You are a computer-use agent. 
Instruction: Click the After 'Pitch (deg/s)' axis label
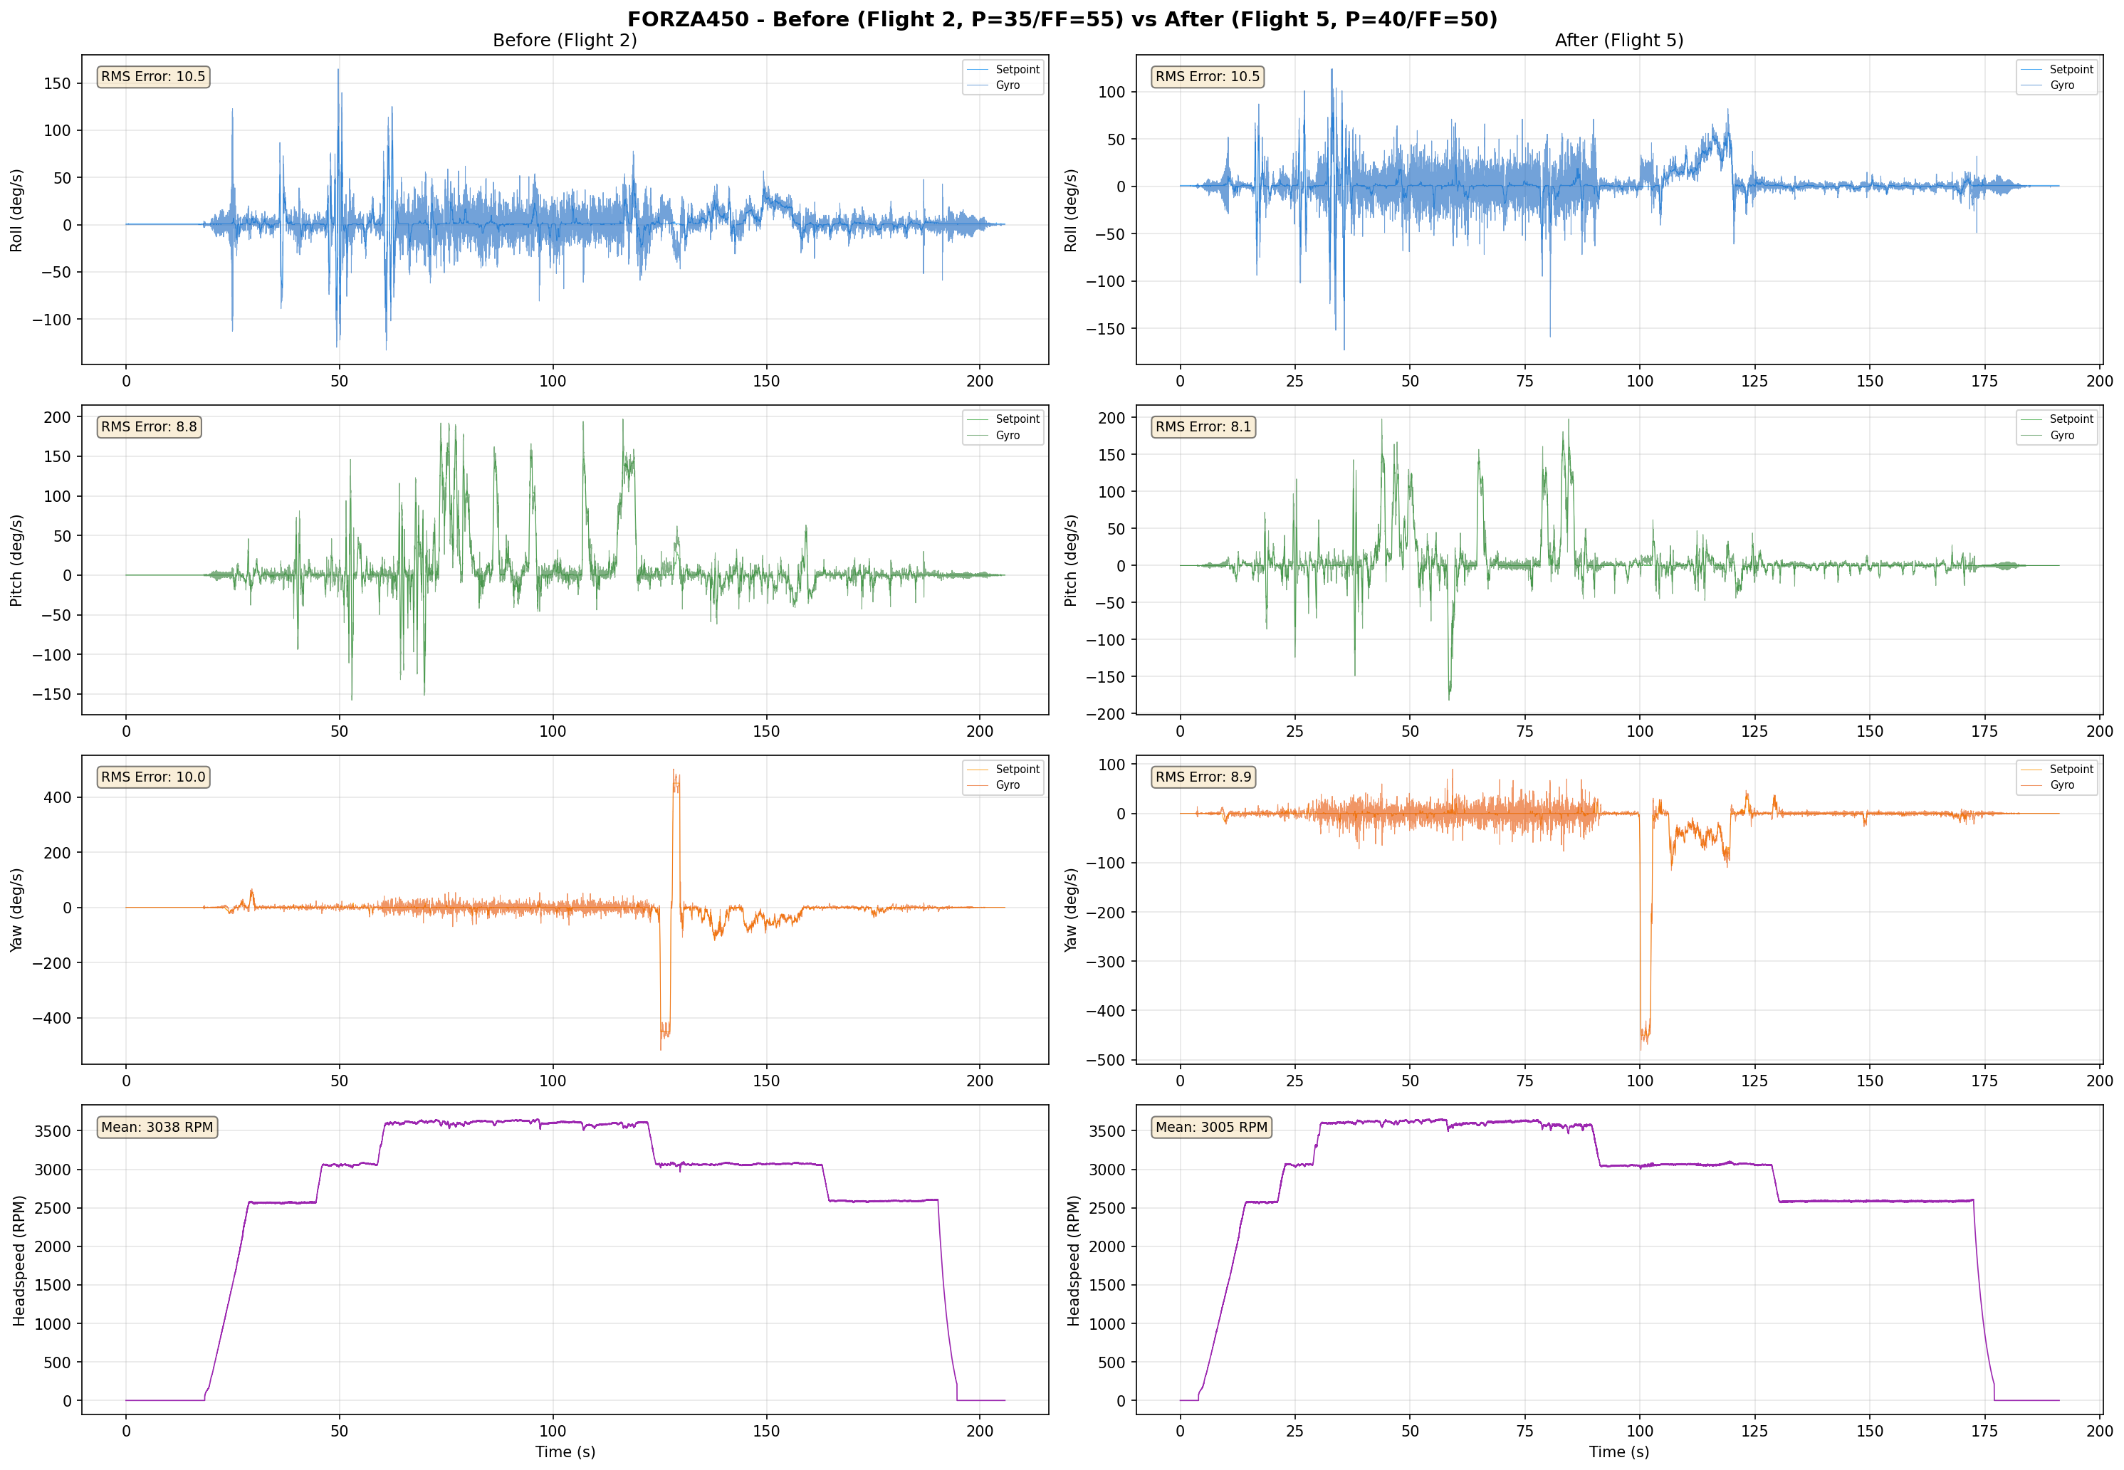pos(1070,560)
